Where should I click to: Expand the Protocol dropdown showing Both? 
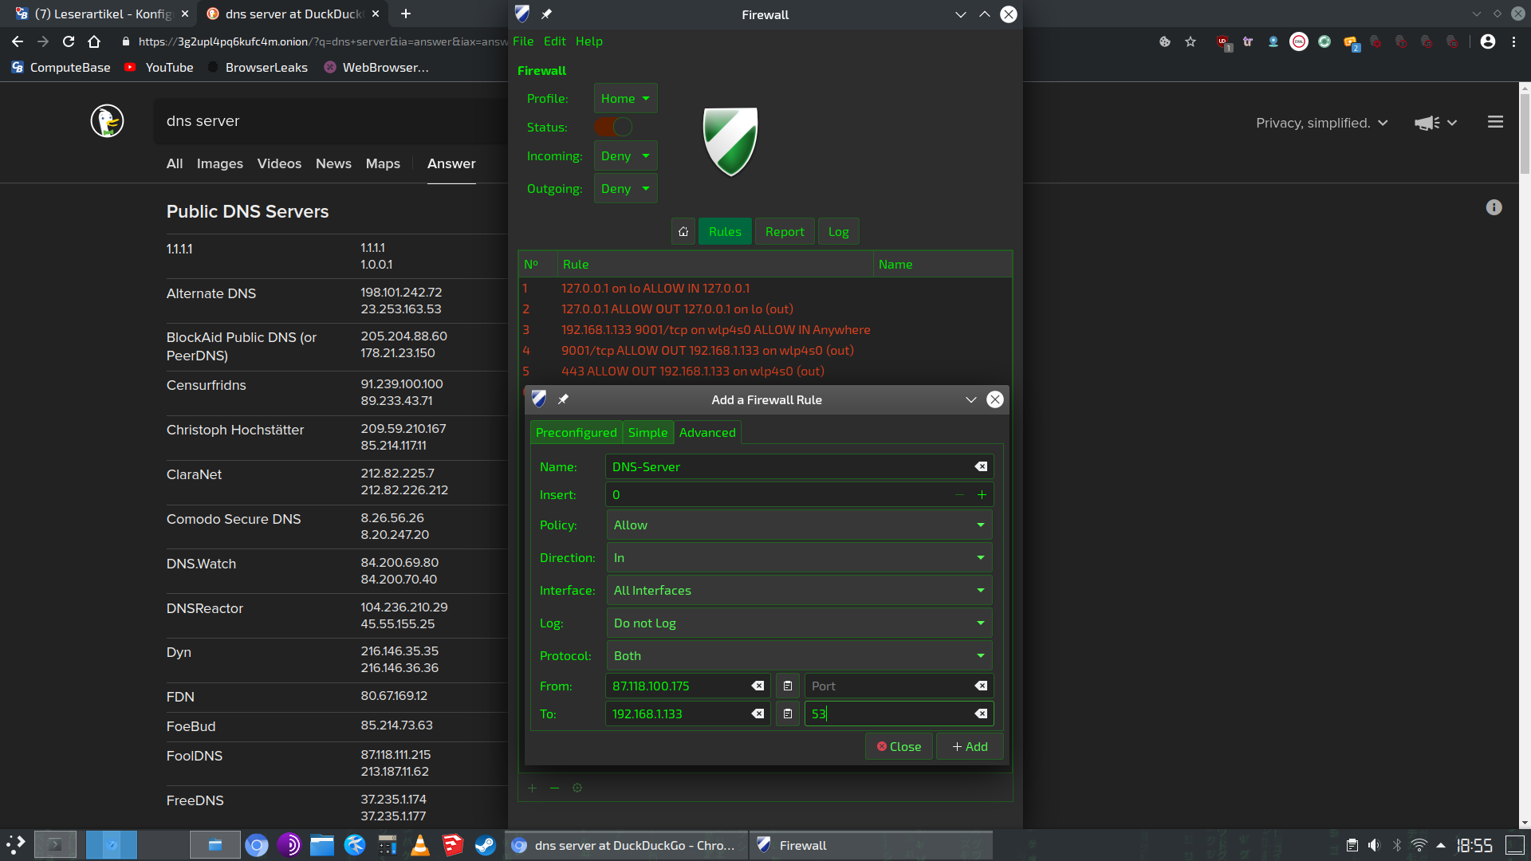798,655
